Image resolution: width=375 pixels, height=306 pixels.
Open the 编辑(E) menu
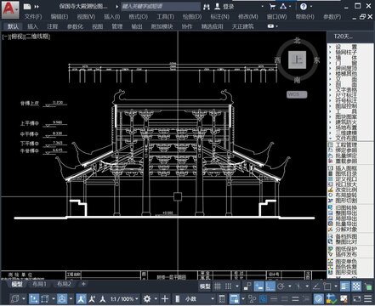click(60, 17)
